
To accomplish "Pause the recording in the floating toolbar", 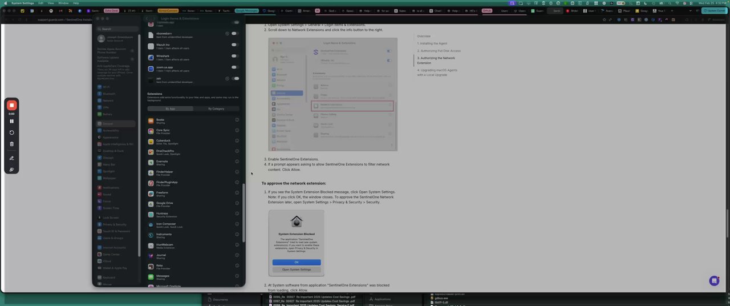I will 11,121.
